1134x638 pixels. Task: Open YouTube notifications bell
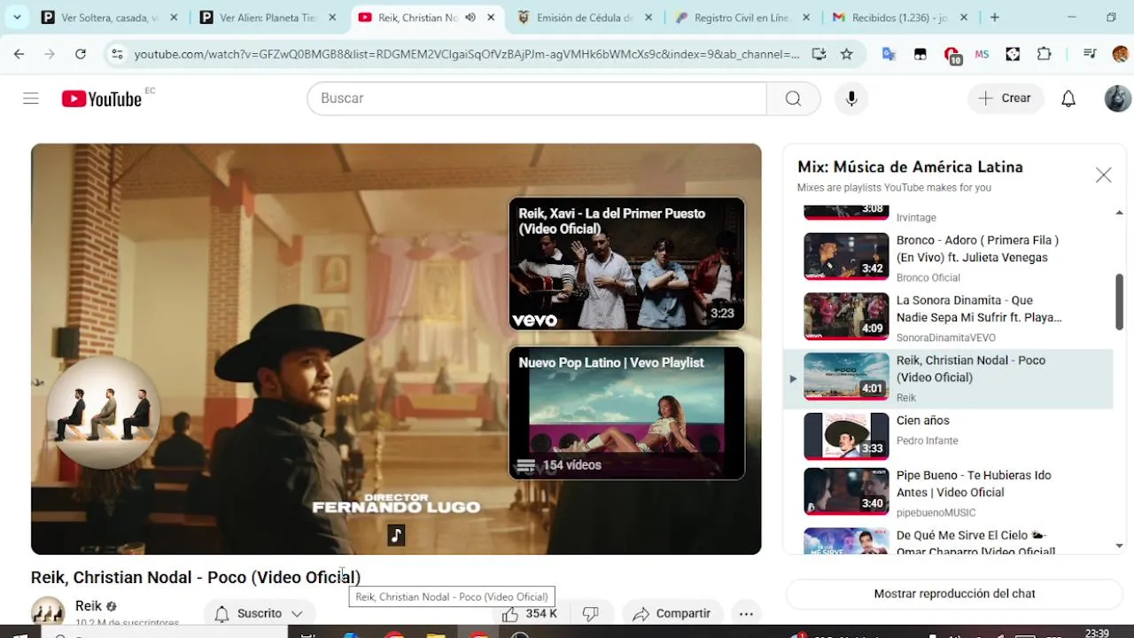1068,98
